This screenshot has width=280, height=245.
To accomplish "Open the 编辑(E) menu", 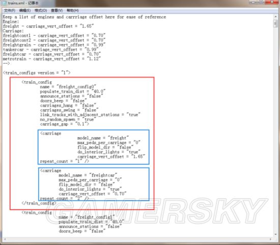I will tap(25, 11).
